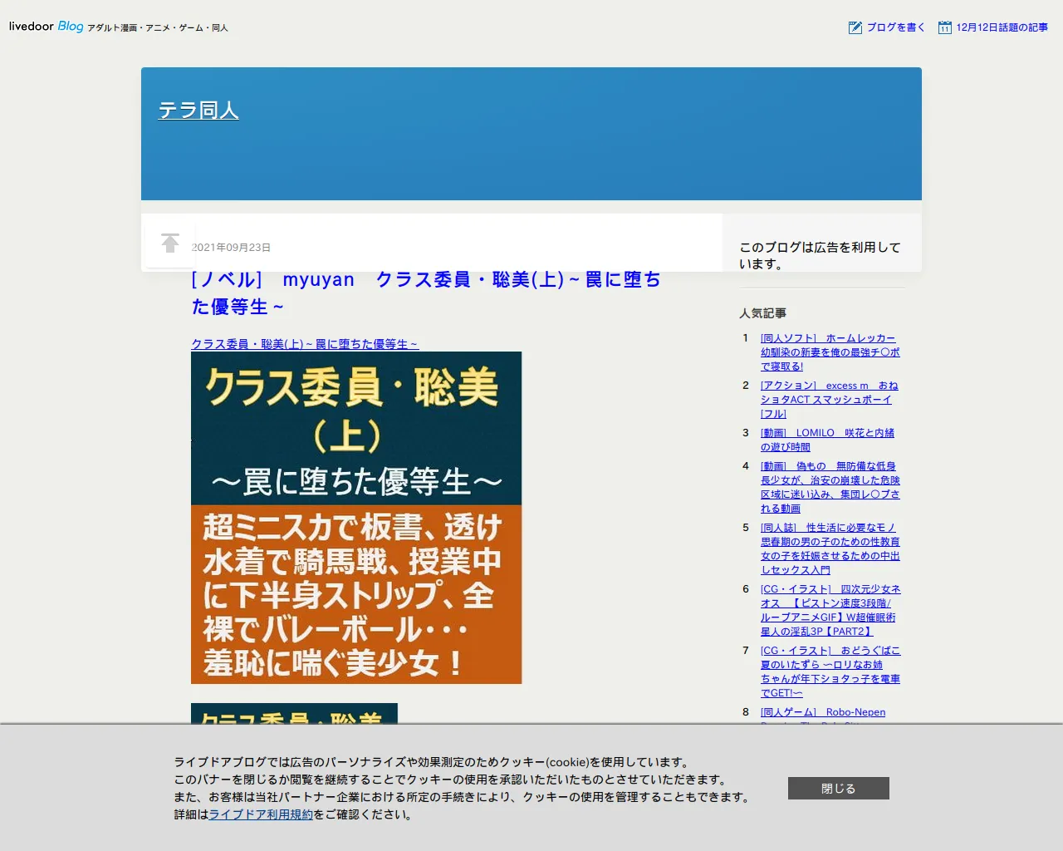Open popular article ranked number 1
The width and height of the screenshot is (1063, 851).
pos(829,352)
